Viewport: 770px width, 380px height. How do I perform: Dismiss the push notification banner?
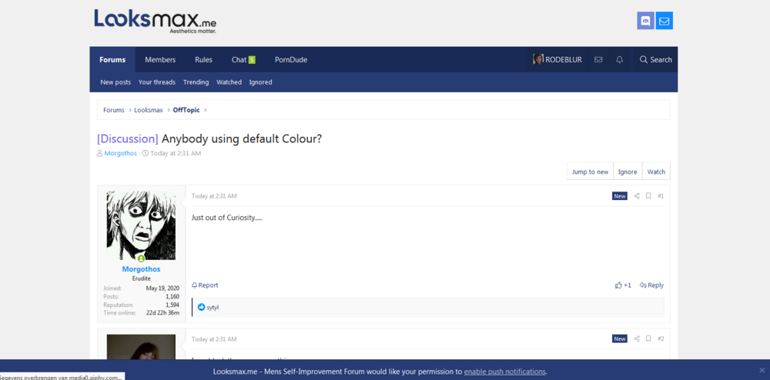pos(762,370)
